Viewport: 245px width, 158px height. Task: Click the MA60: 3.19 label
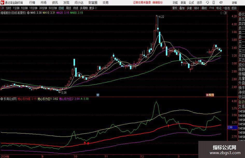76,13
